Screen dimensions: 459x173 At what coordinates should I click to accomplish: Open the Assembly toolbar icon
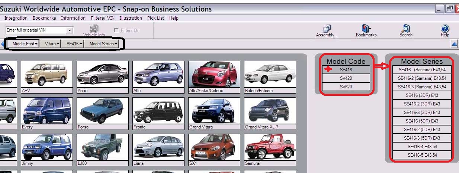(x=327, y=29)
